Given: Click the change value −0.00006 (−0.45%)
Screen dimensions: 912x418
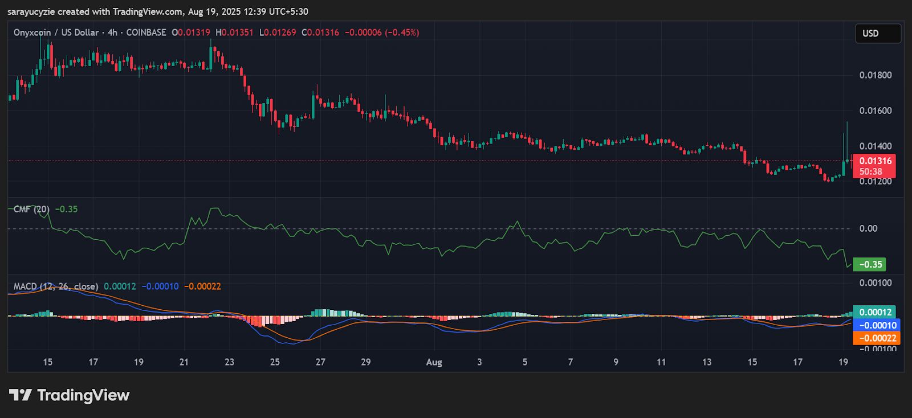Looking at the screenshot, I should click(x=382, y=32).
